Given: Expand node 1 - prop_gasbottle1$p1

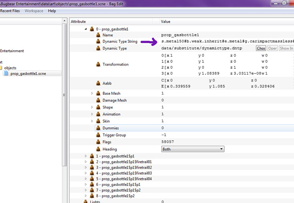Looking at the screenshot, I should coord(86,156).
